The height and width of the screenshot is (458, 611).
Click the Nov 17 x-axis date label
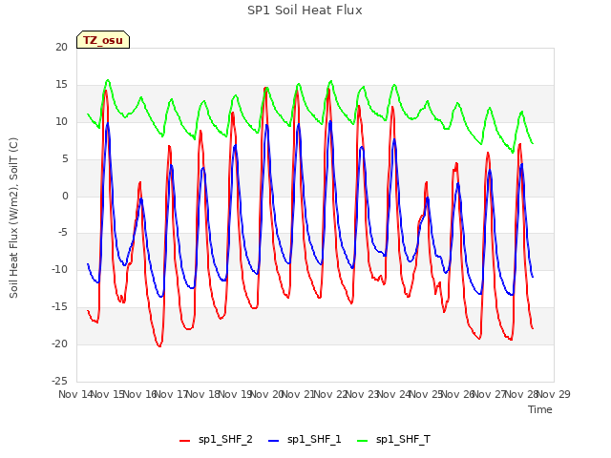(171, 394)
